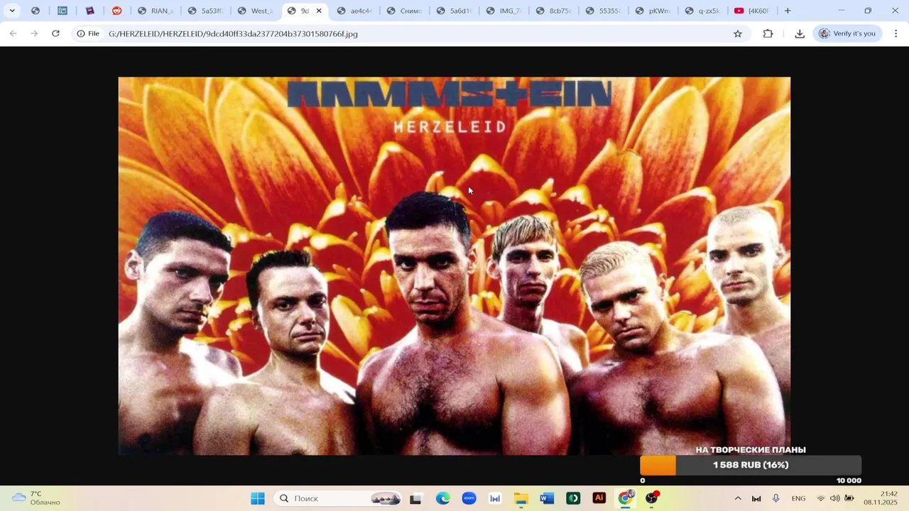Switch to the 5a53ff tab
Image resolution: width=909 pixels, height=511 pixels.
pos(207,11)
